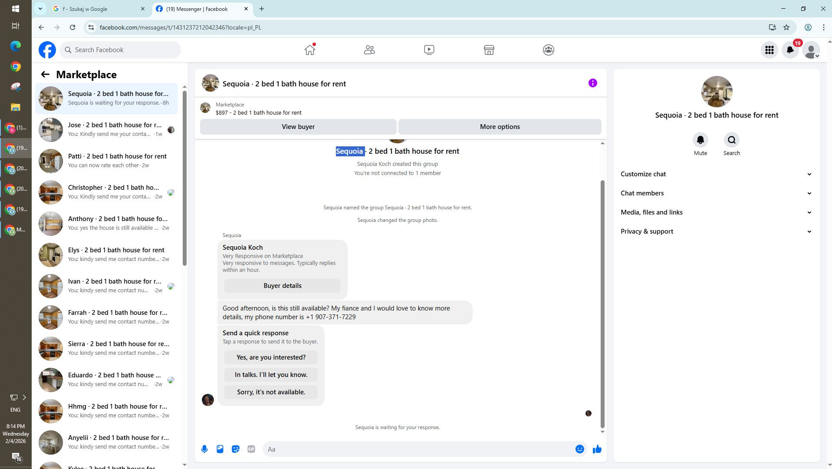Click the More options button

pyautogui.click(x=500, y=127)
